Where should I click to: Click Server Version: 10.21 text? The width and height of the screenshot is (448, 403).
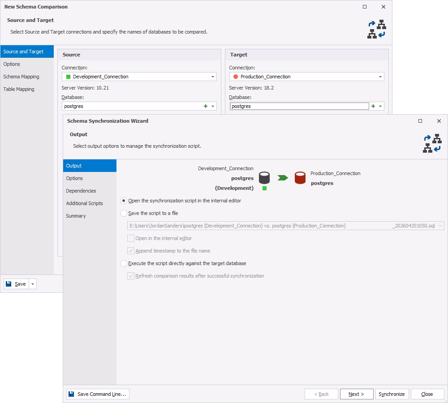85,88
